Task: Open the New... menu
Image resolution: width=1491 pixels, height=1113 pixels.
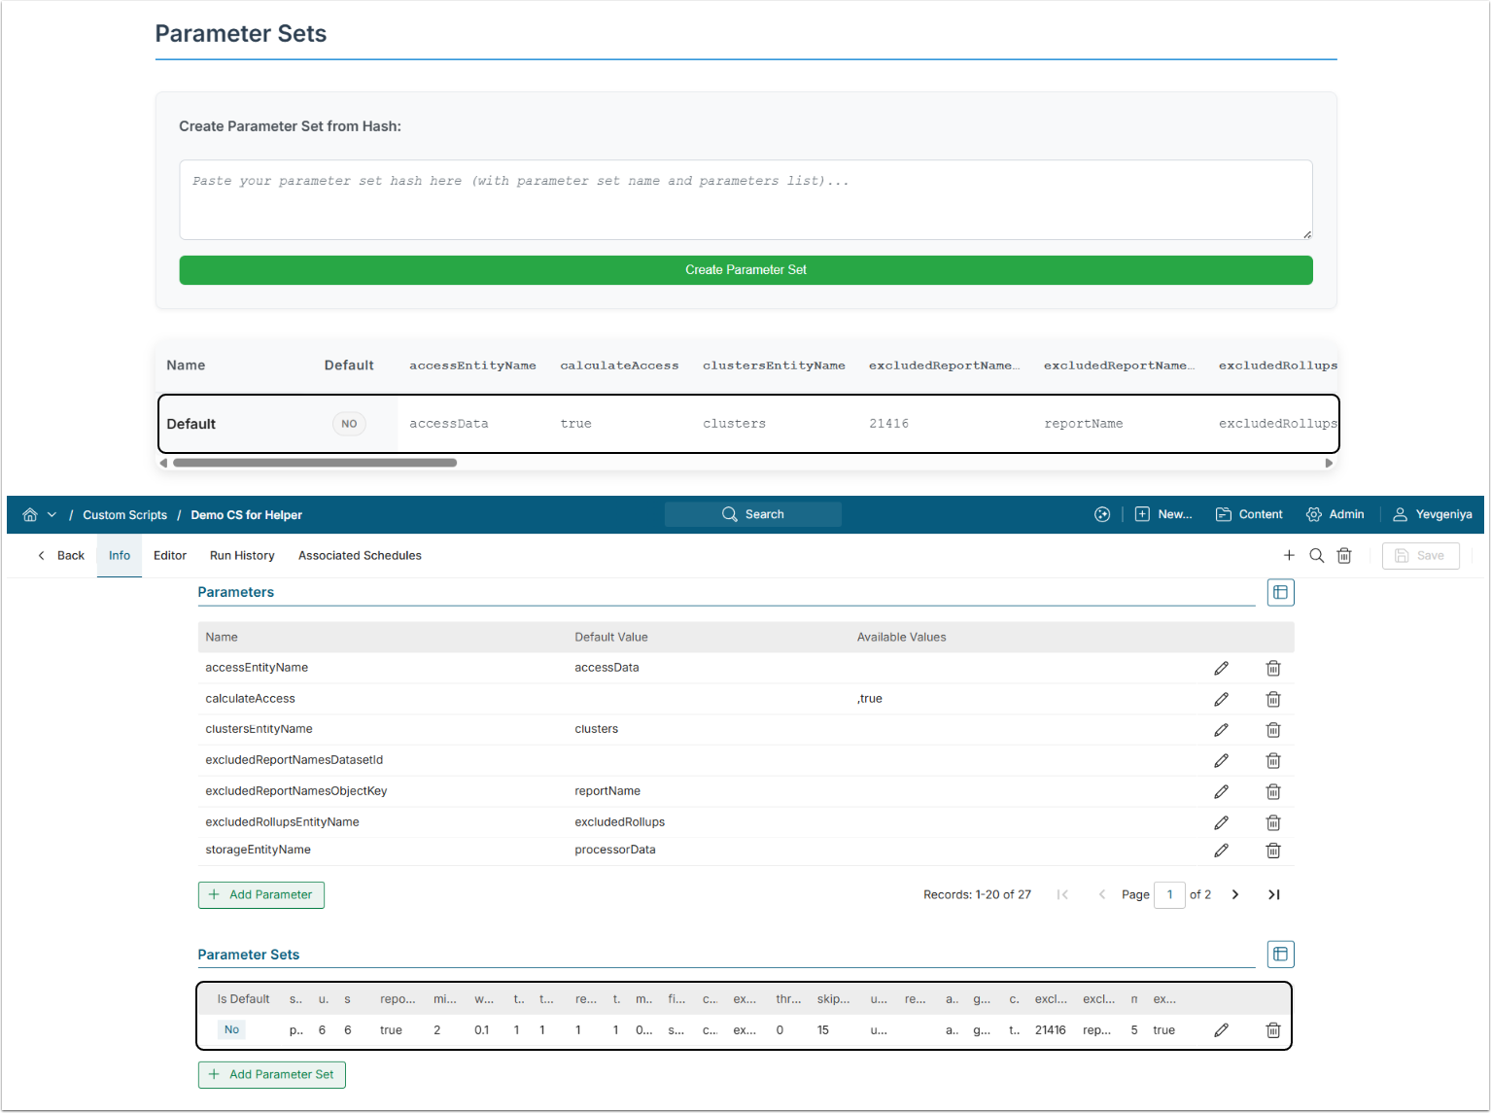Action: (x=1163, y=514)
